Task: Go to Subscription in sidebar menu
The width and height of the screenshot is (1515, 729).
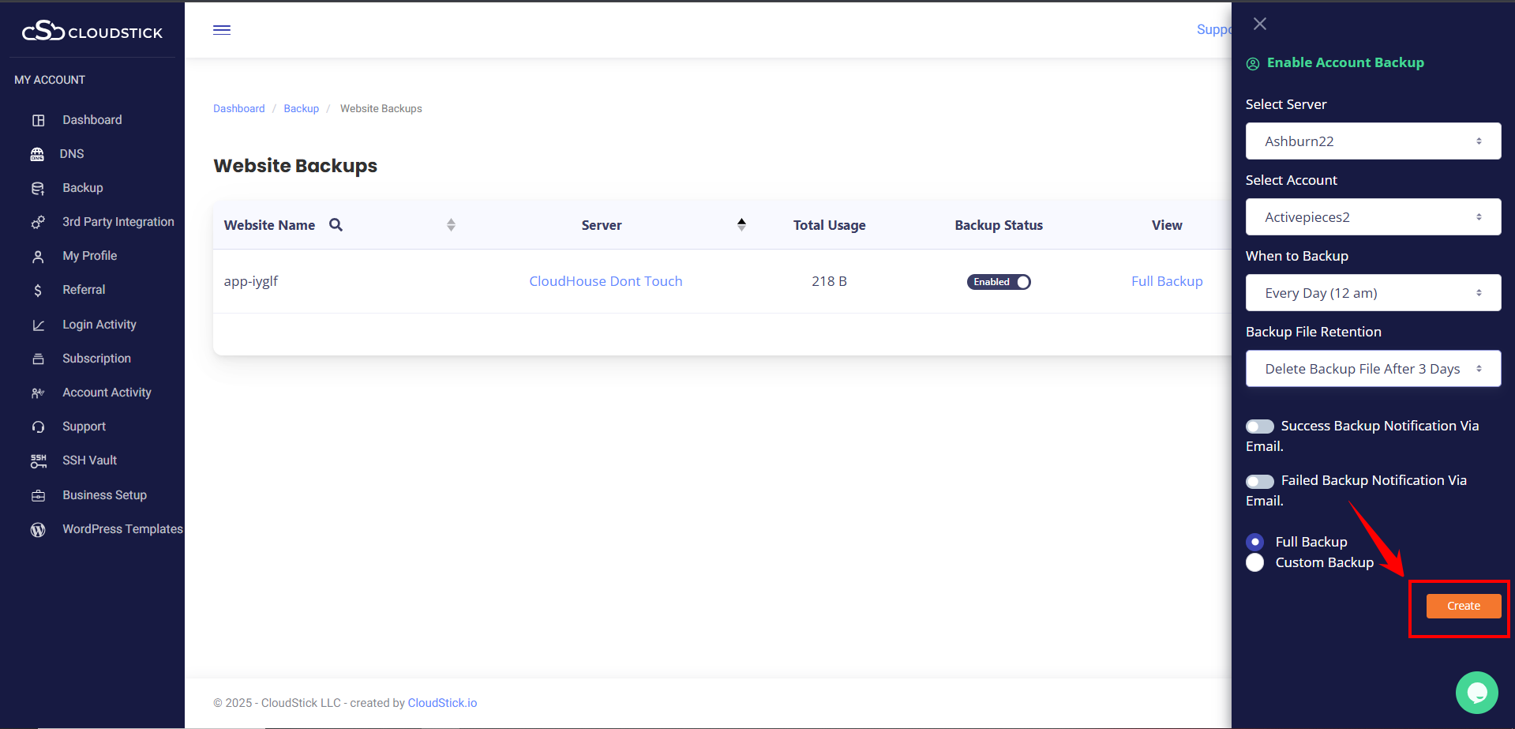Action: point(96,359)
